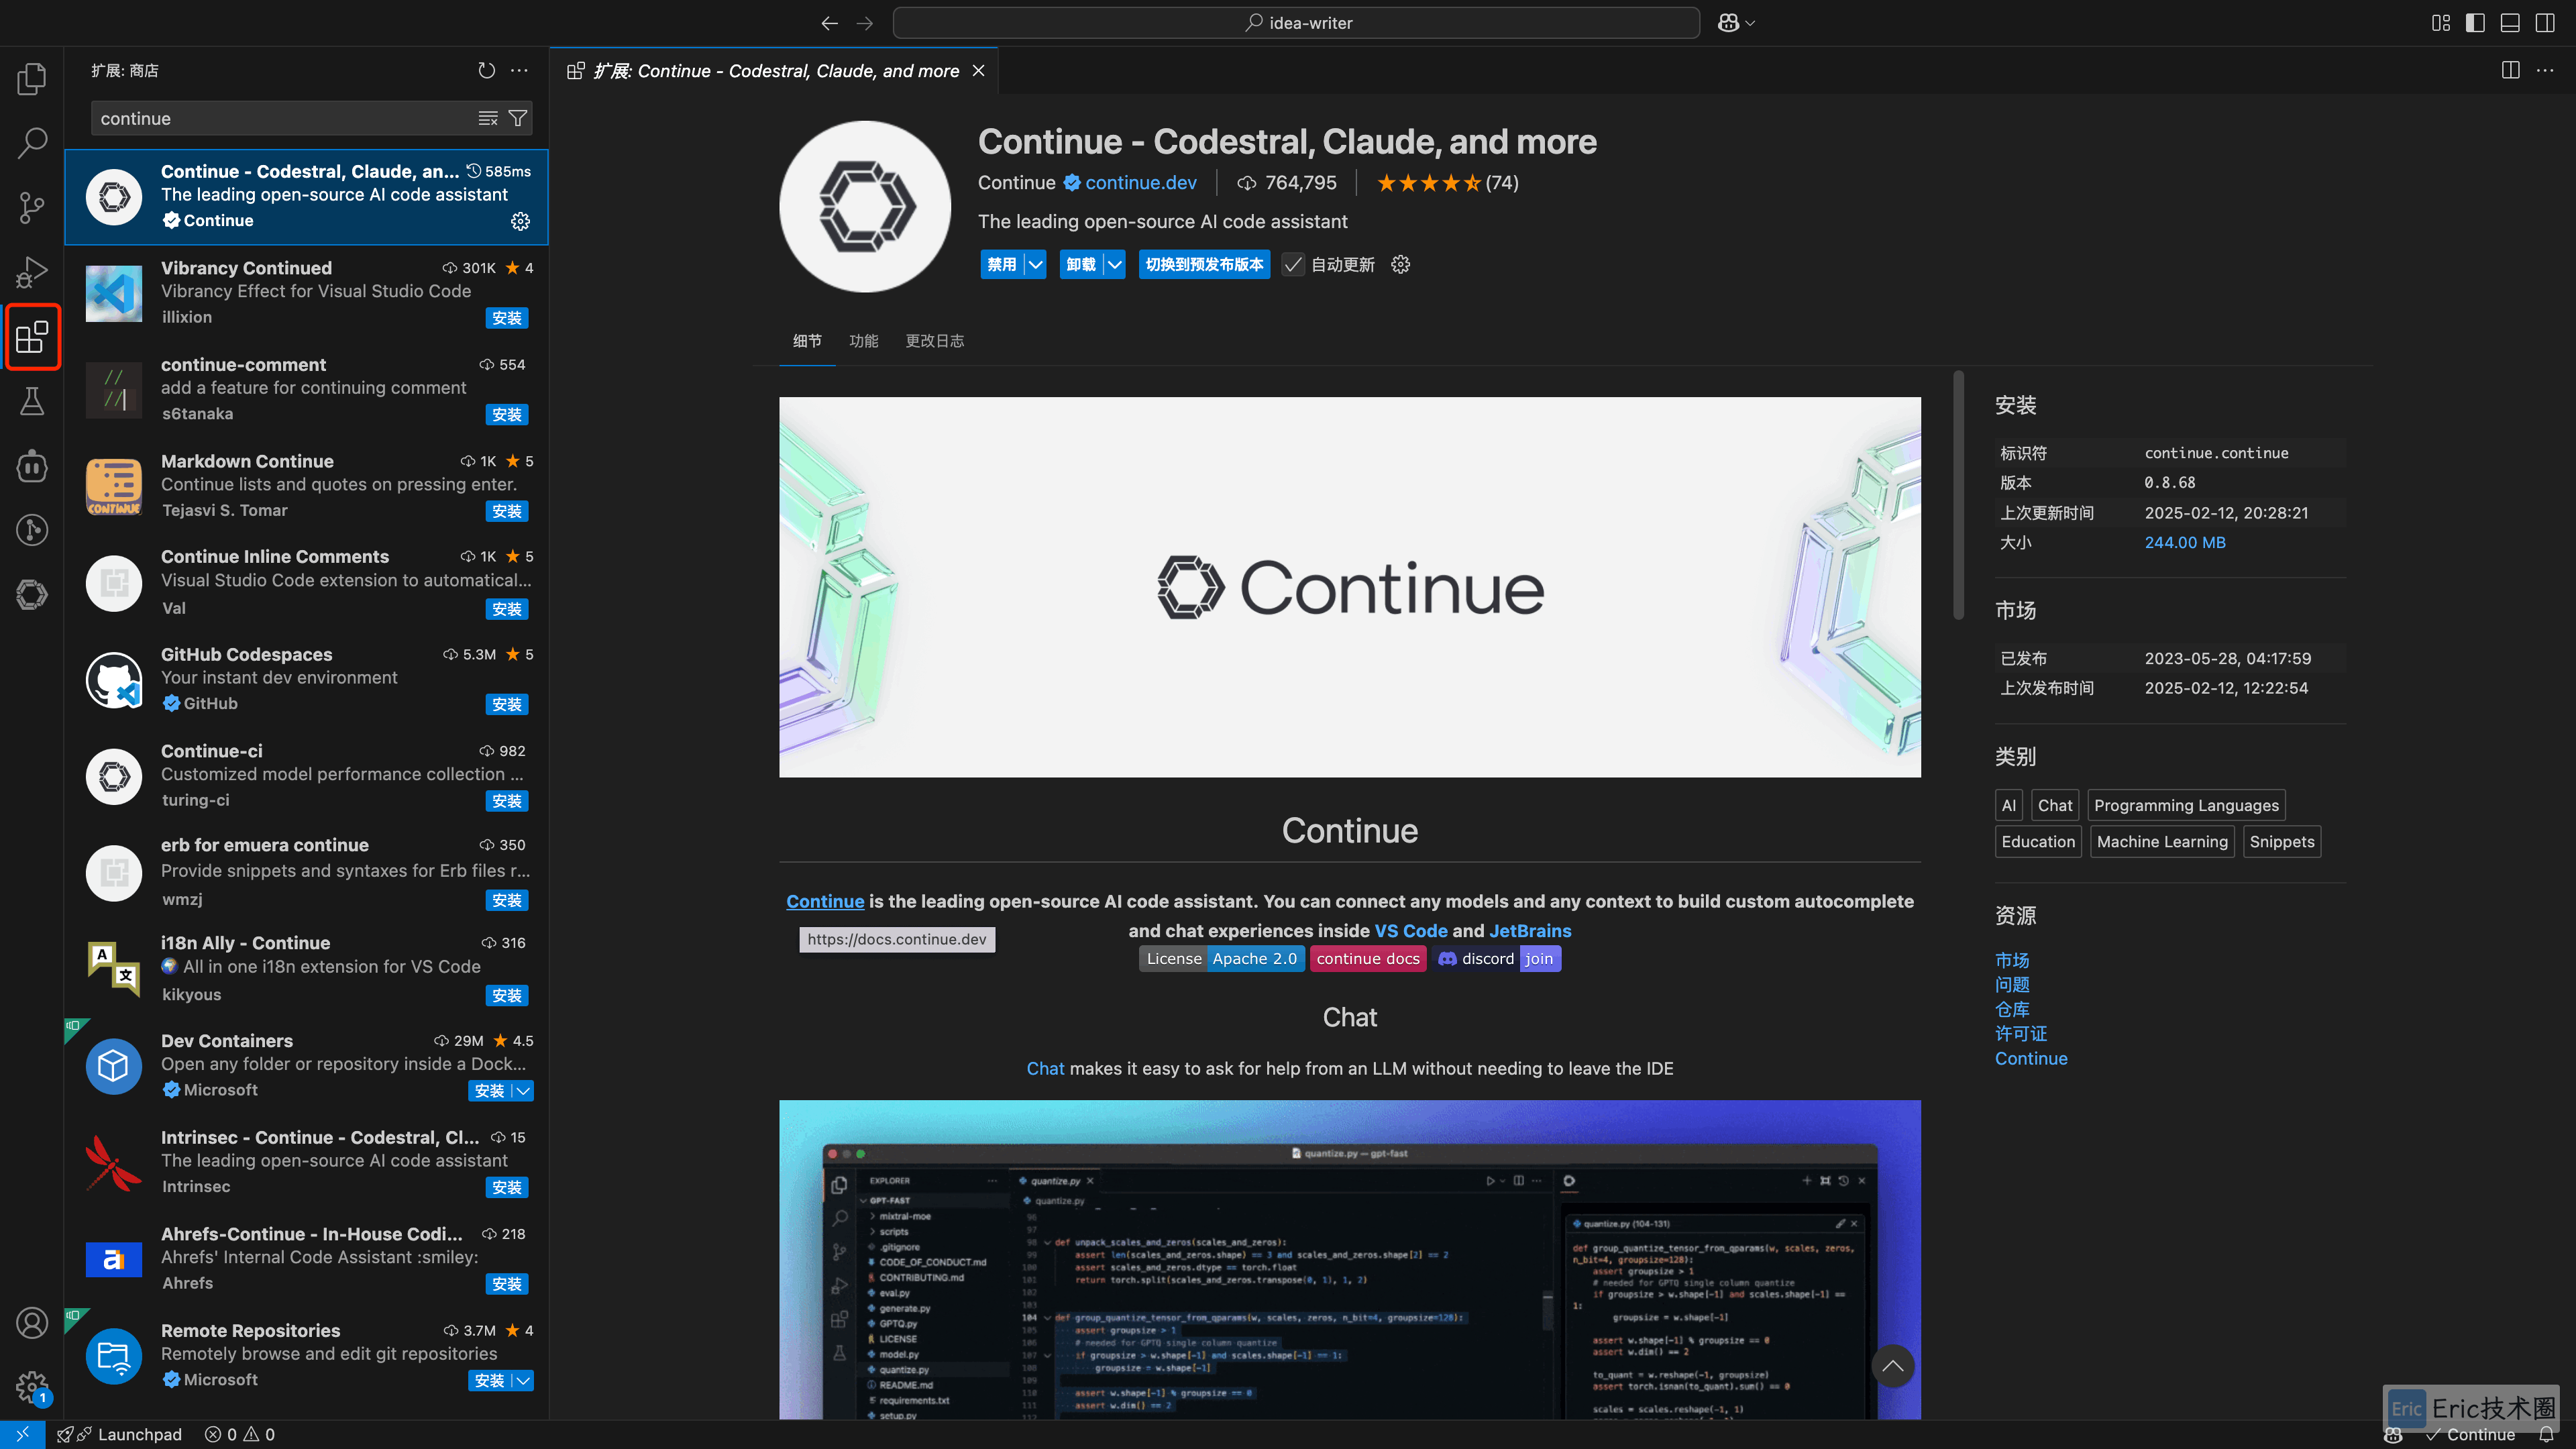The image size is (2576, 1449).
Task: Open extension settings gear next to auto update
Action: point(1400,264)
